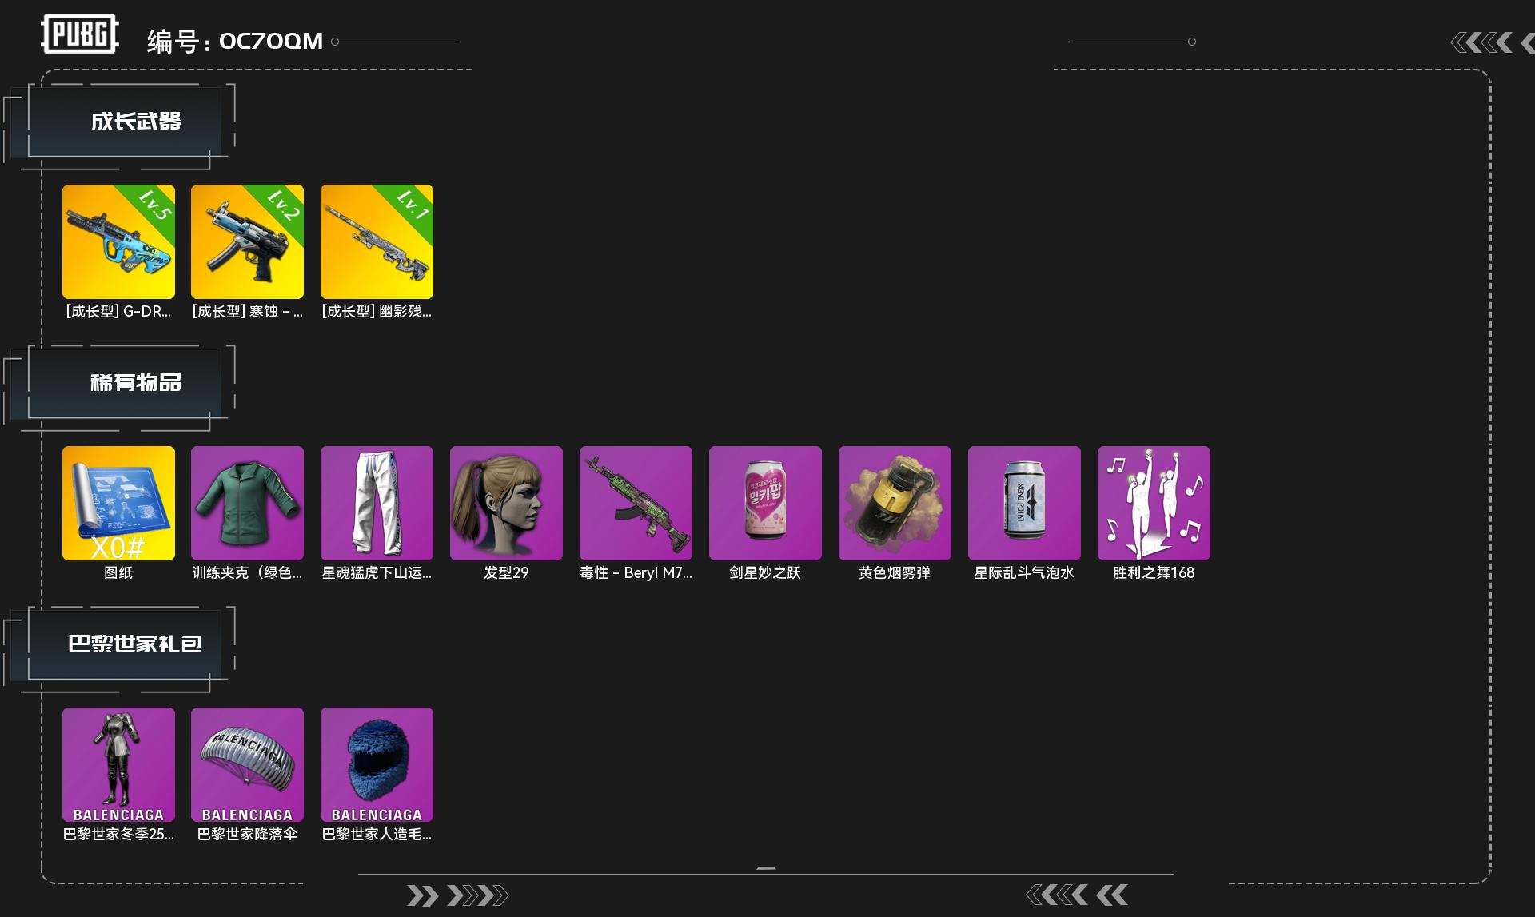
Task: Select the 黄色烟雾弹 smoke grenade item
Action: [895, 503]
